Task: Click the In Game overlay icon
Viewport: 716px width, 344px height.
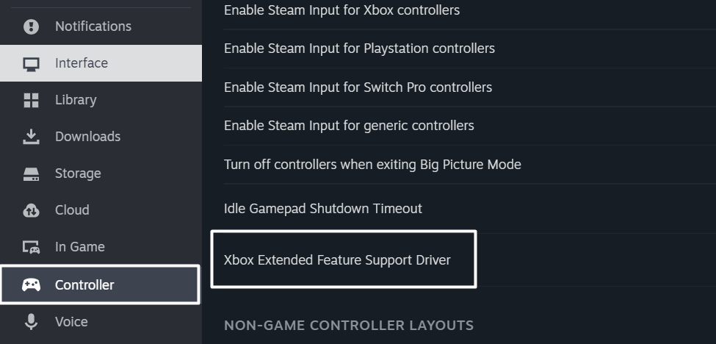Action: click(x=31, y=248)
